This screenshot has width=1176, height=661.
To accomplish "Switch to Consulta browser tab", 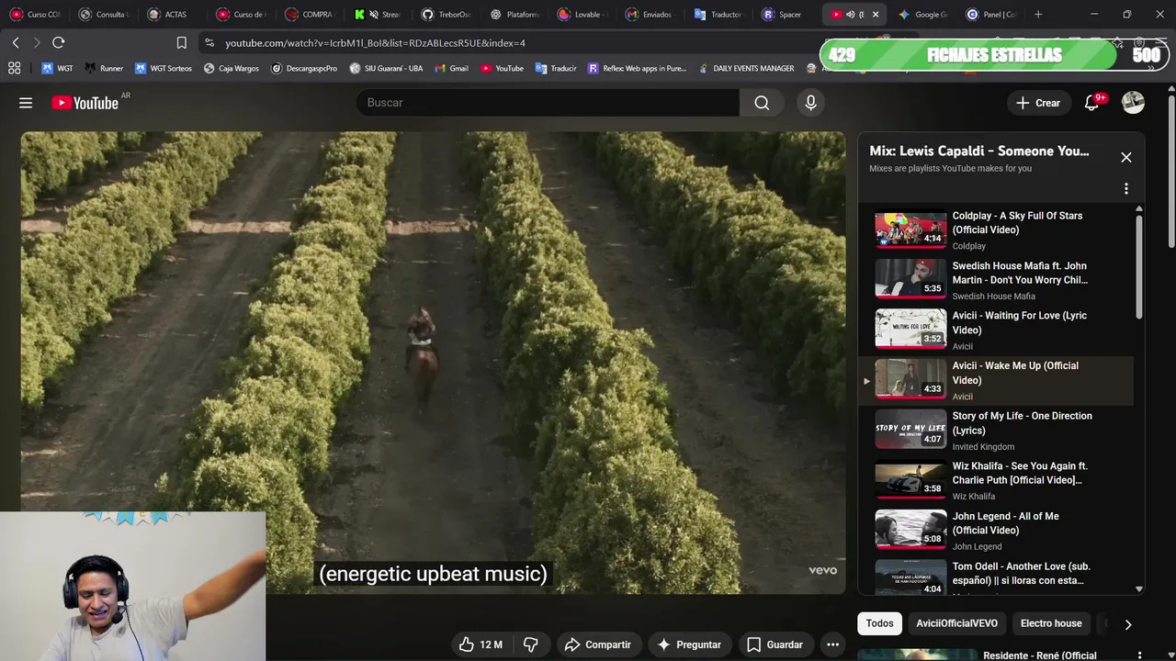I will [105, 15].
